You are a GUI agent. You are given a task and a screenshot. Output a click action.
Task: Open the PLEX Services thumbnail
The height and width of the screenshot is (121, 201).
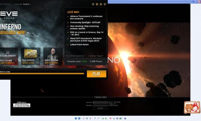click(31, 56)
